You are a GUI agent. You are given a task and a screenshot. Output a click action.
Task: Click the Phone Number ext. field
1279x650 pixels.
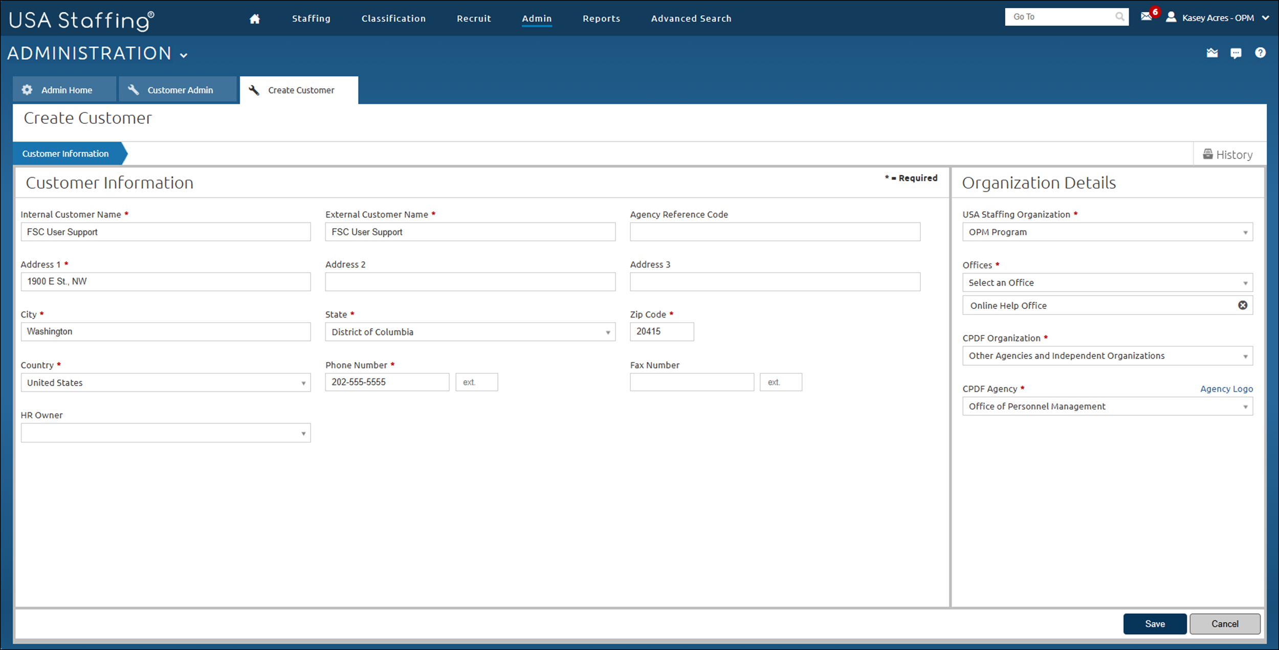(476, 382)
